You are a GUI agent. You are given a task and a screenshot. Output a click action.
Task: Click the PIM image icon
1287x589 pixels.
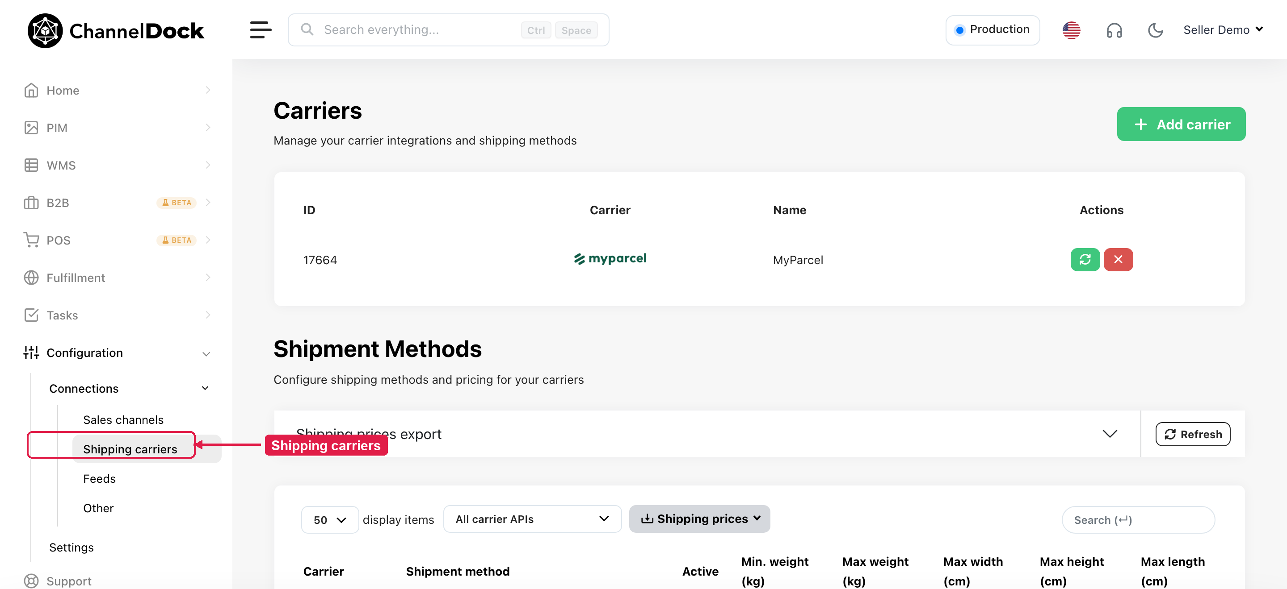pyautogui.click(x=31, y=128)
